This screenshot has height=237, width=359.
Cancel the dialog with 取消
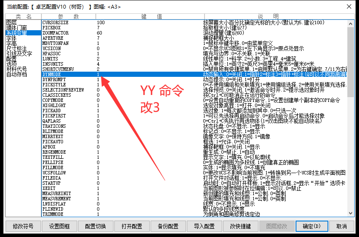(x=342, y=226)
